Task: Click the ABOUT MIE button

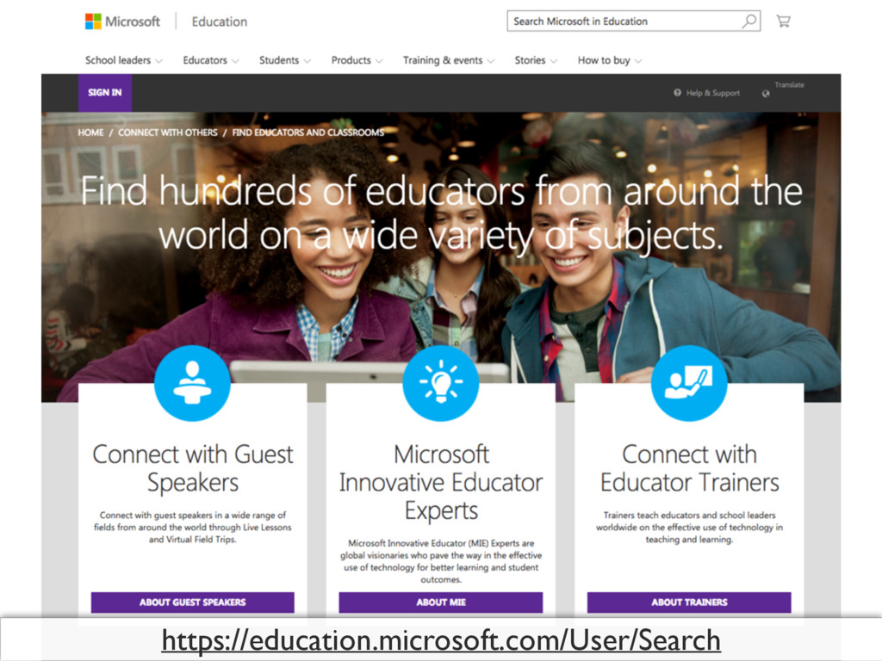Action: [x=440, y=602]
